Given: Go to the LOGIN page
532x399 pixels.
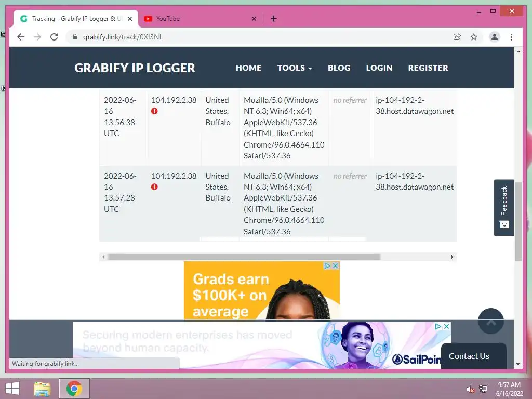Looking at the screenshot, I should coord(379,68).
